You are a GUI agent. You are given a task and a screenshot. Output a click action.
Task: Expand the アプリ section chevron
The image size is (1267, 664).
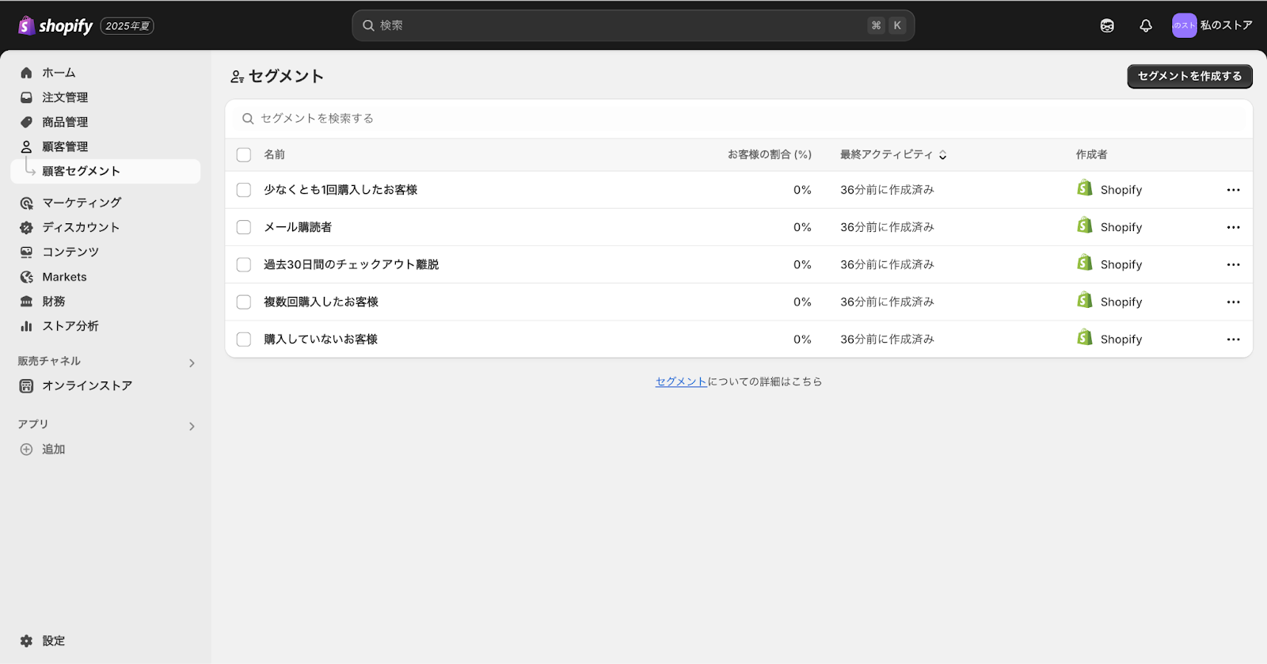point(192,427)
